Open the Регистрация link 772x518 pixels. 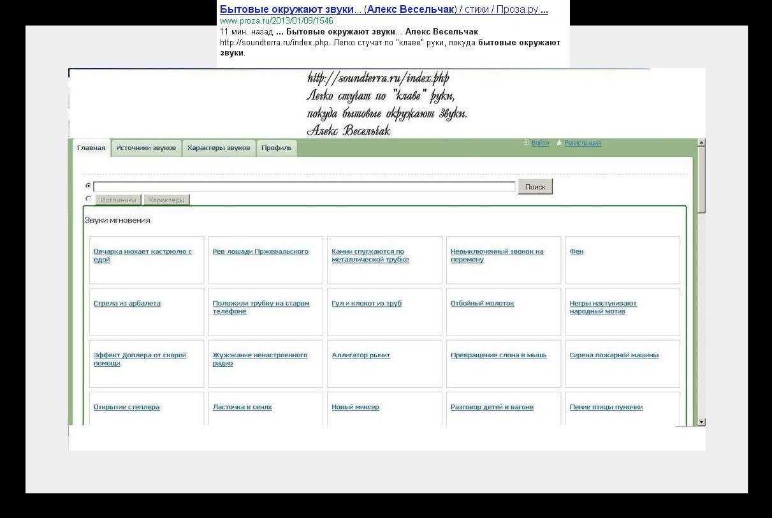point(583,143)
